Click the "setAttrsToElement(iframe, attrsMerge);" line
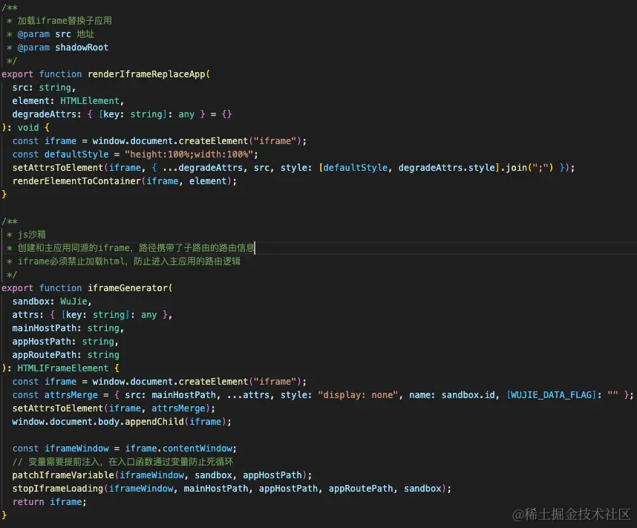The image size is (637, 528). [114, 408]
